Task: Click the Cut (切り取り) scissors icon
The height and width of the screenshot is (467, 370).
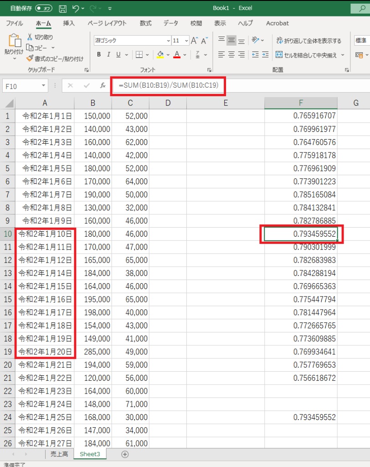Action: pos(30,37)
